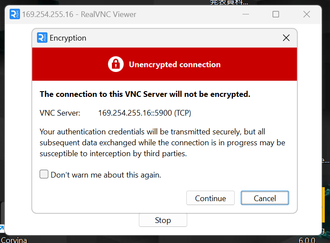Click the Unencrypted connection banner text
The image size is (330, 243).
tap(175, 64)
